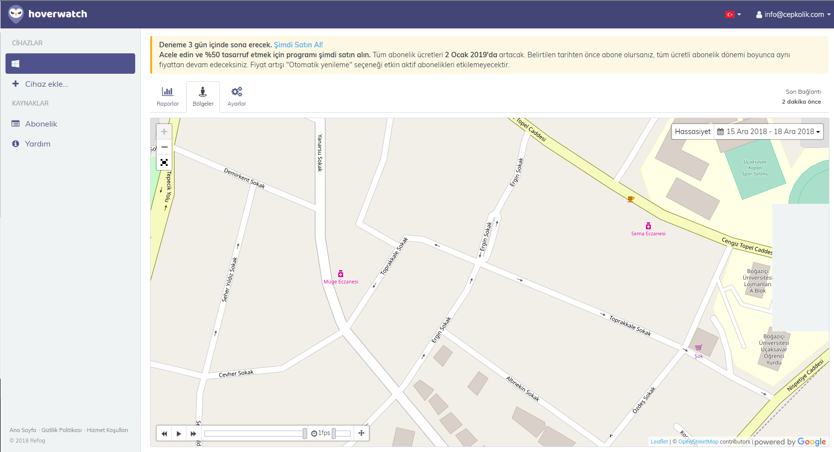Click the Uçaksavar Kapalı Spor Salonu label
The image size is (834, 452).
(755, 168)
